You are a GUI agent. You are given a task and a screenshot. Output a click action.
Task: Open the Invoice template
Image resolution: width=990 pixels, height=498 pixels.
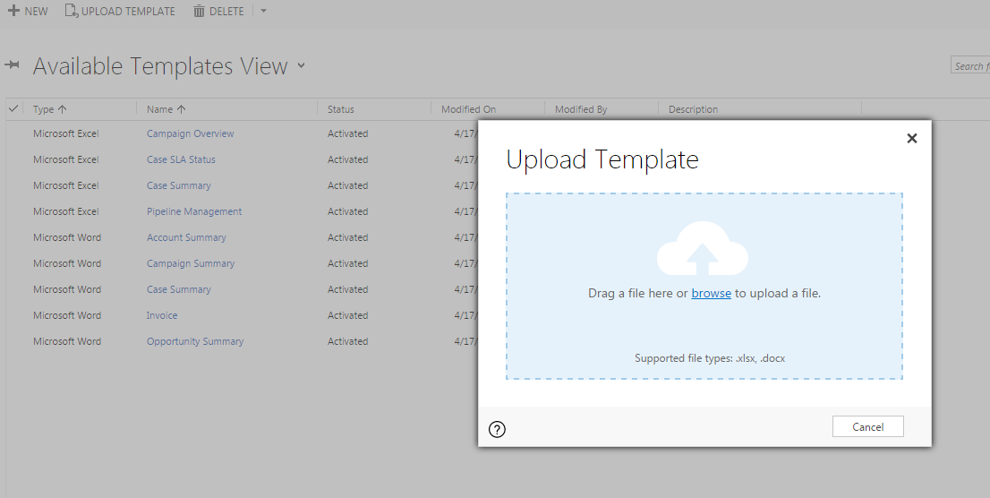pyautogui.click(x=162, y=314)
